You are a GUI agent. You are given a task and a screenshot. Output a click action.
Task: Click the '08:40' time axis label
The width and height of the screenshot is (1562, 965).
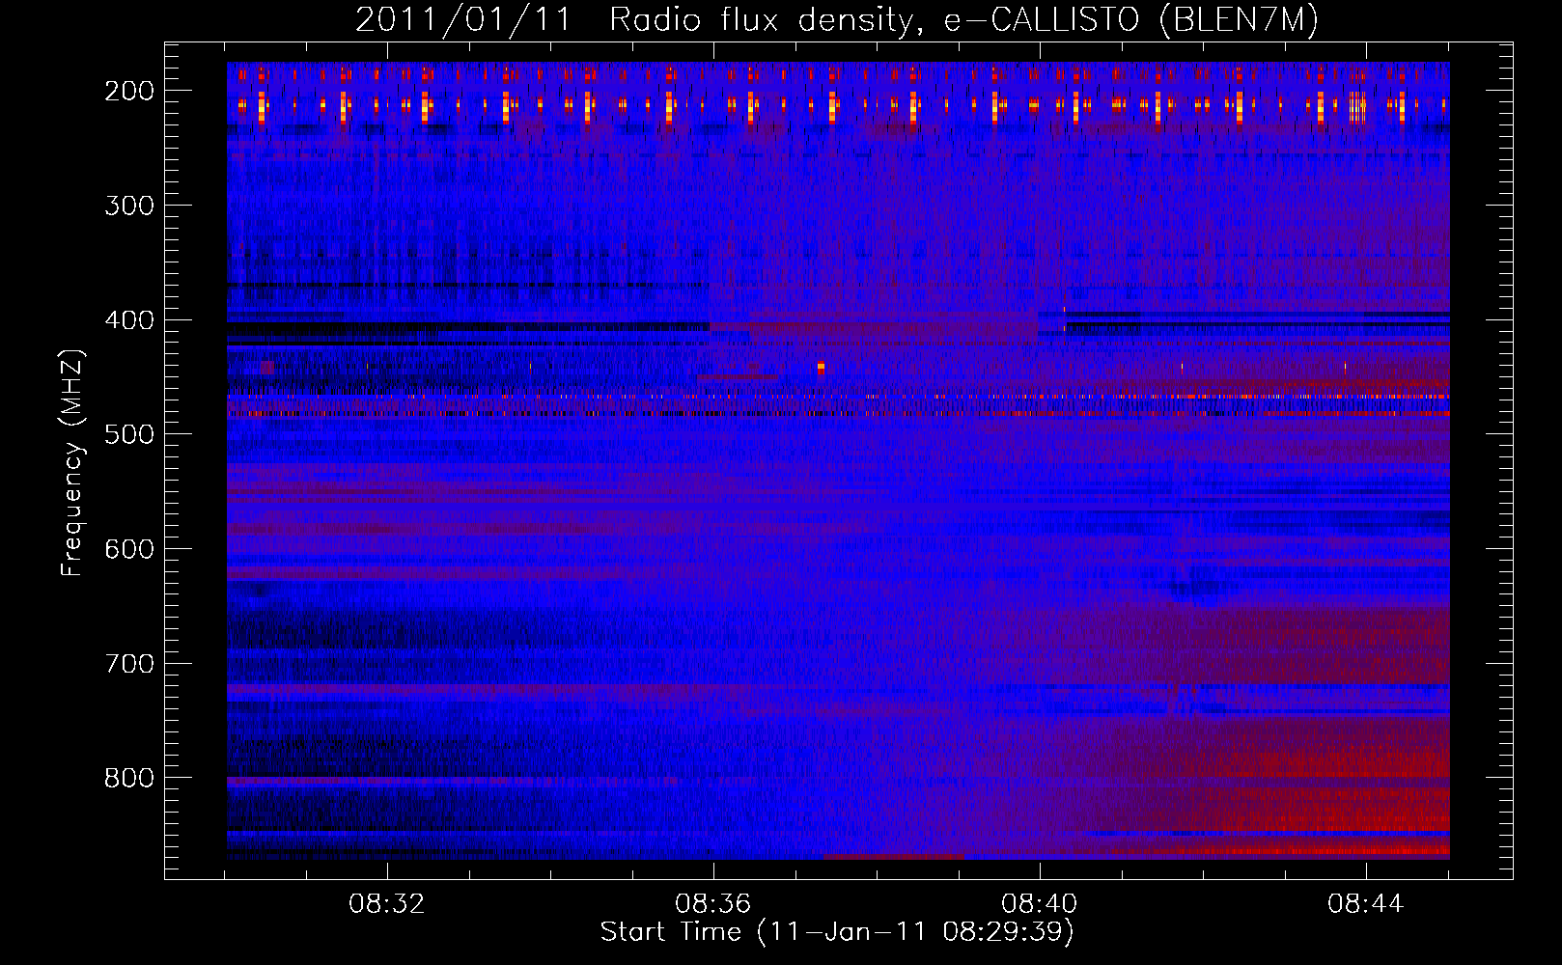pos(1040,904)
